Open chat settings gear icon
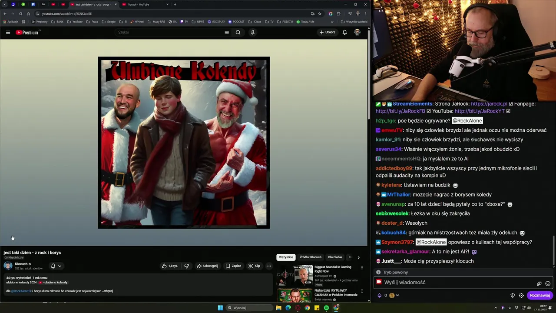This screenshot has width=556, height=313. click(521, 296)
